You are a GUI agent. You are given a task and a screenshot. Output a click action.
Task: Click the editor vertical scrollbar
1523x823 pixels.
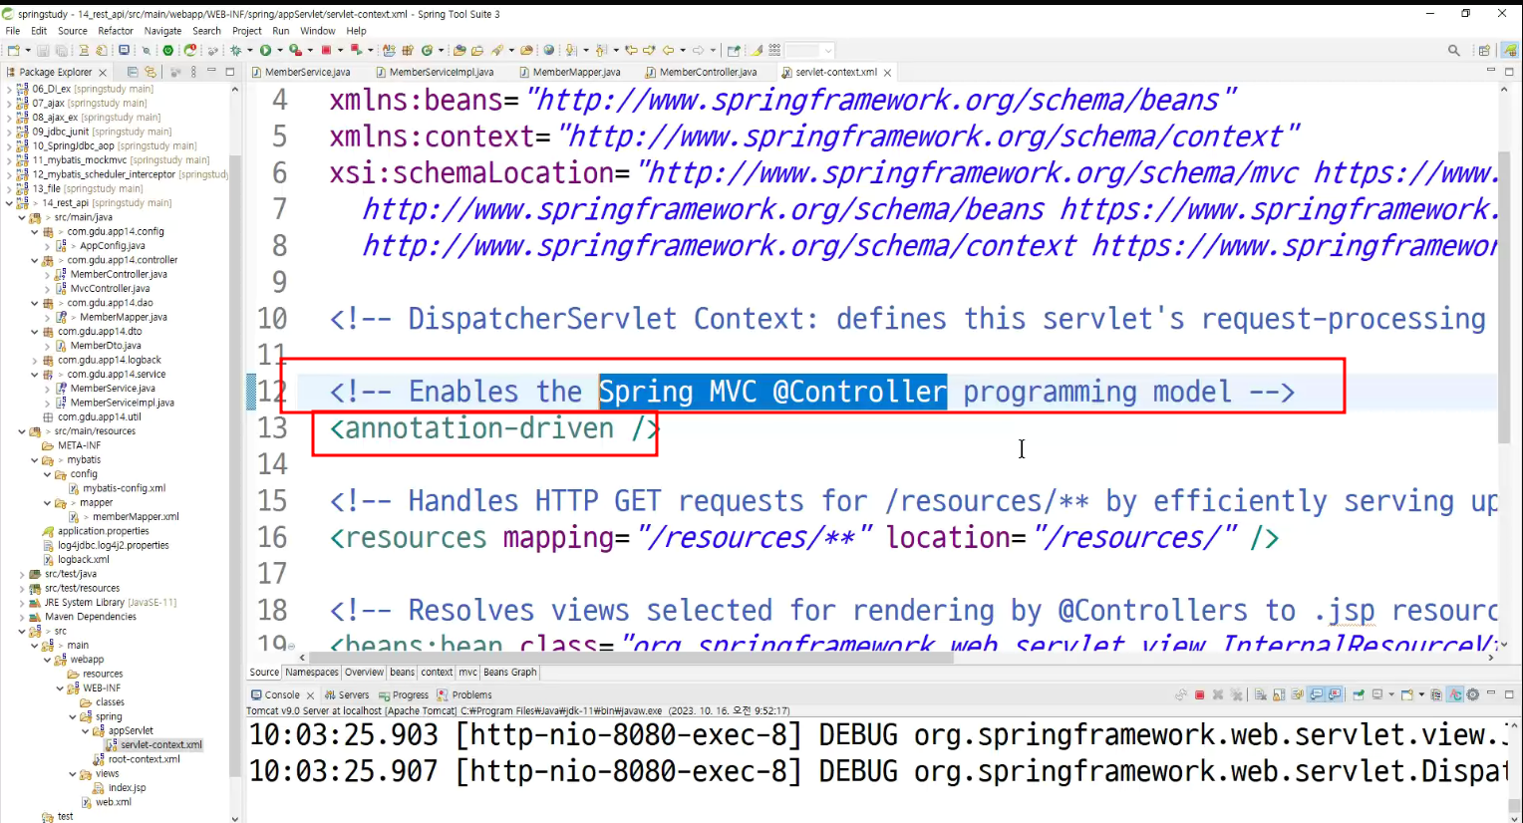point(1504,297)
